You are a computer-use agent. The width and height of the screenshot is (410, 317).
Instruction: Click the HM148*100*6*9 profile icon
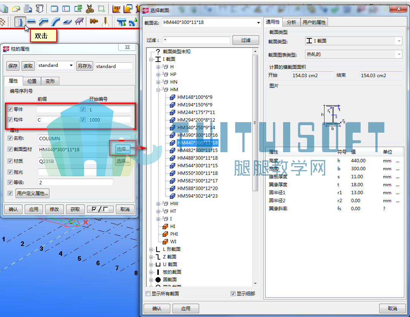click(x=172, y=97)
